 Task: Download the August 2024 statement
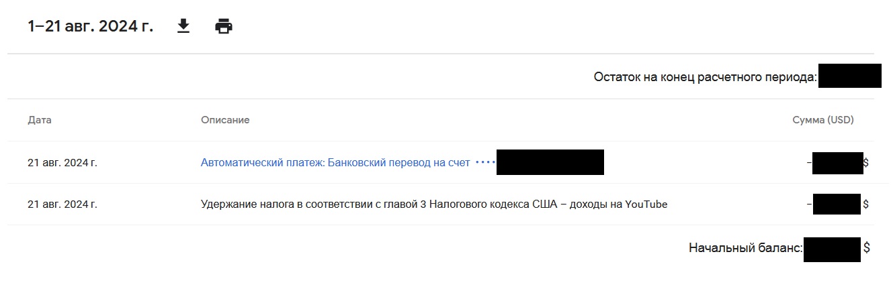point(183,26)
